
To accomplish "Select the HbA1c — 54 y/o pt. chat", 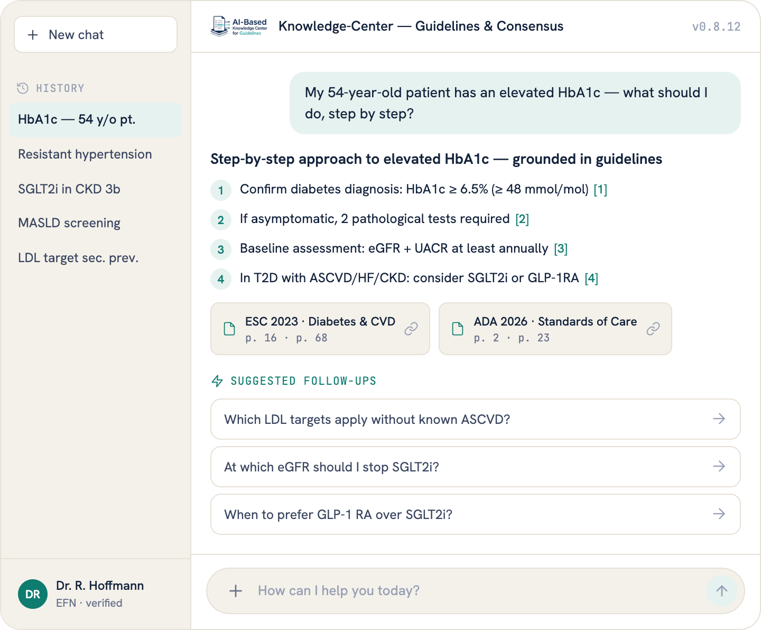I will [x=96, y=119].
